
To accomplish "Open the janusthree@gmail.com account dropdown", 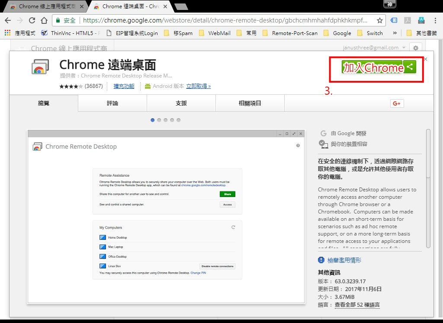I will [374, 48].
